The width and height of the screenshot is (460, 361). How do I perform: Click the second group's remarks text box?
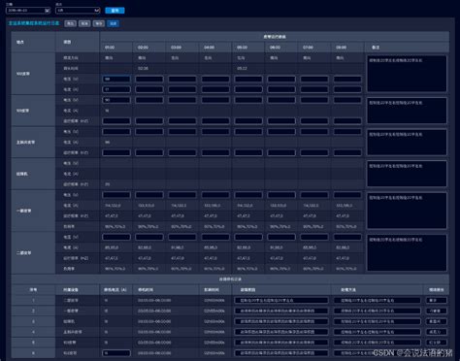407,111
